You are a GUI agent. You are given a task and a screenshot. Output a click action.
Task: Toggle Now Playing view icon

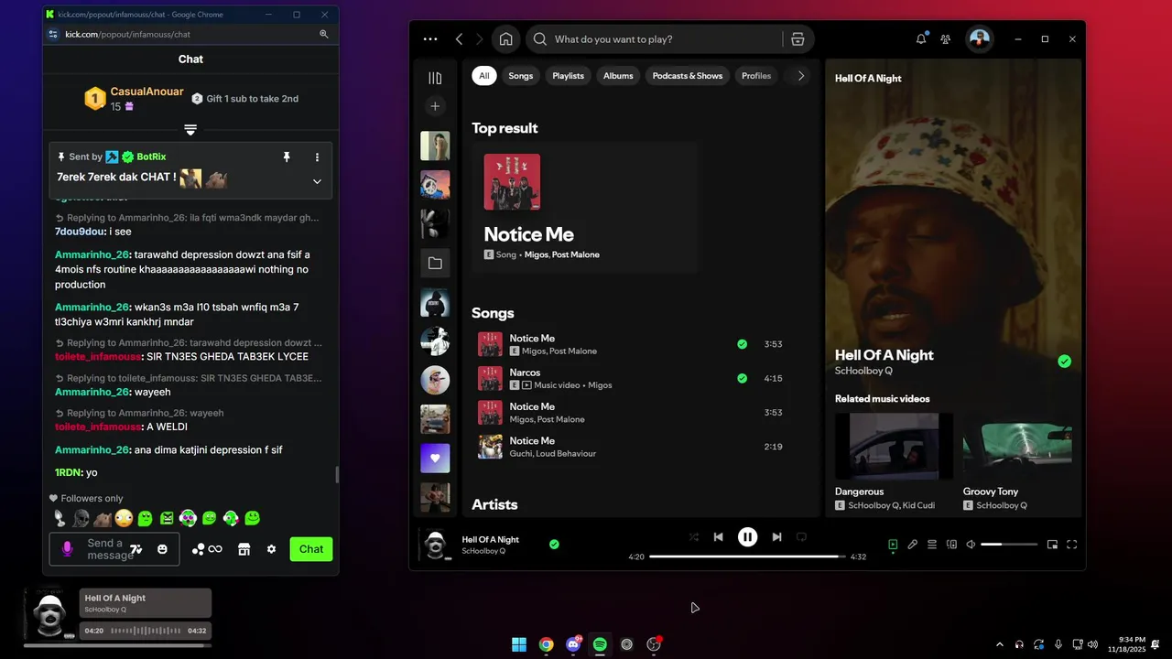893,545
